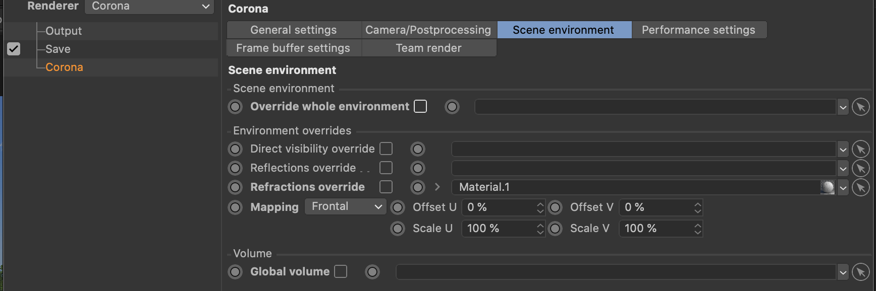Click the Scale U value stepper

point(540,229)
